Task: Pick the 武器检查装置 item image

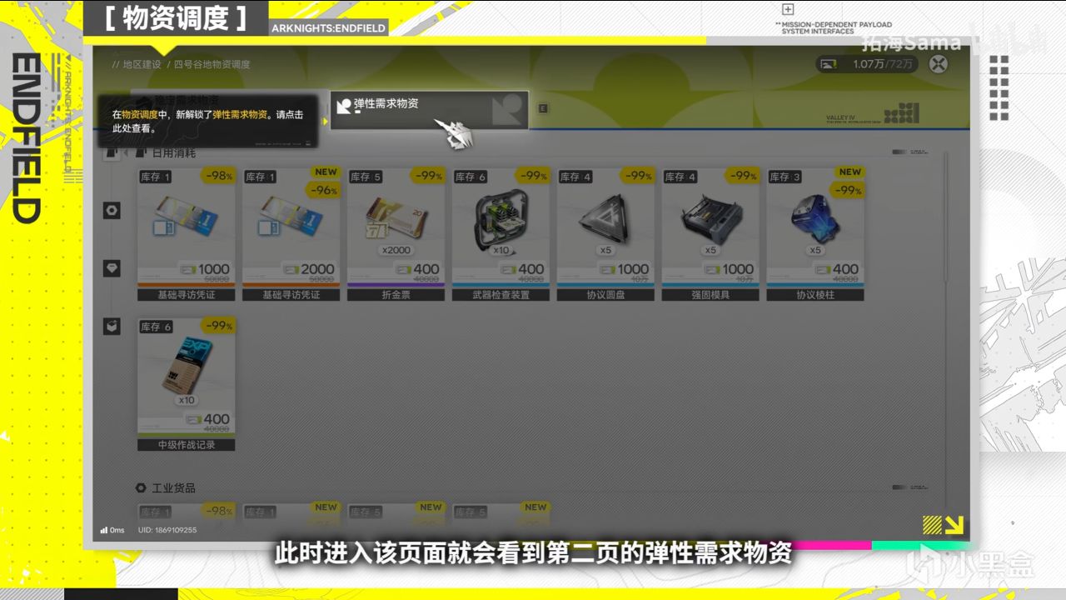Action: 501,219
